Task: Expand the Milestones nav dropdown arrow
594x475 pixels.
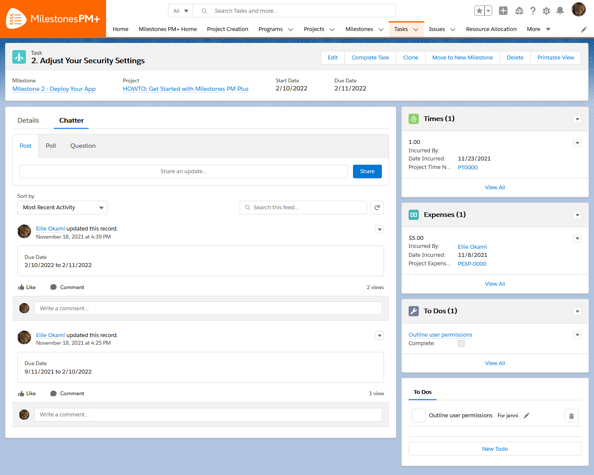Action: tap(381, 29)
